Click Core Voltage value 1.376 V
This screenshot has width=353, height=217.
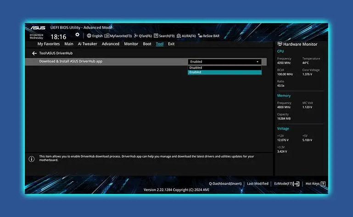tap(307, 74)
